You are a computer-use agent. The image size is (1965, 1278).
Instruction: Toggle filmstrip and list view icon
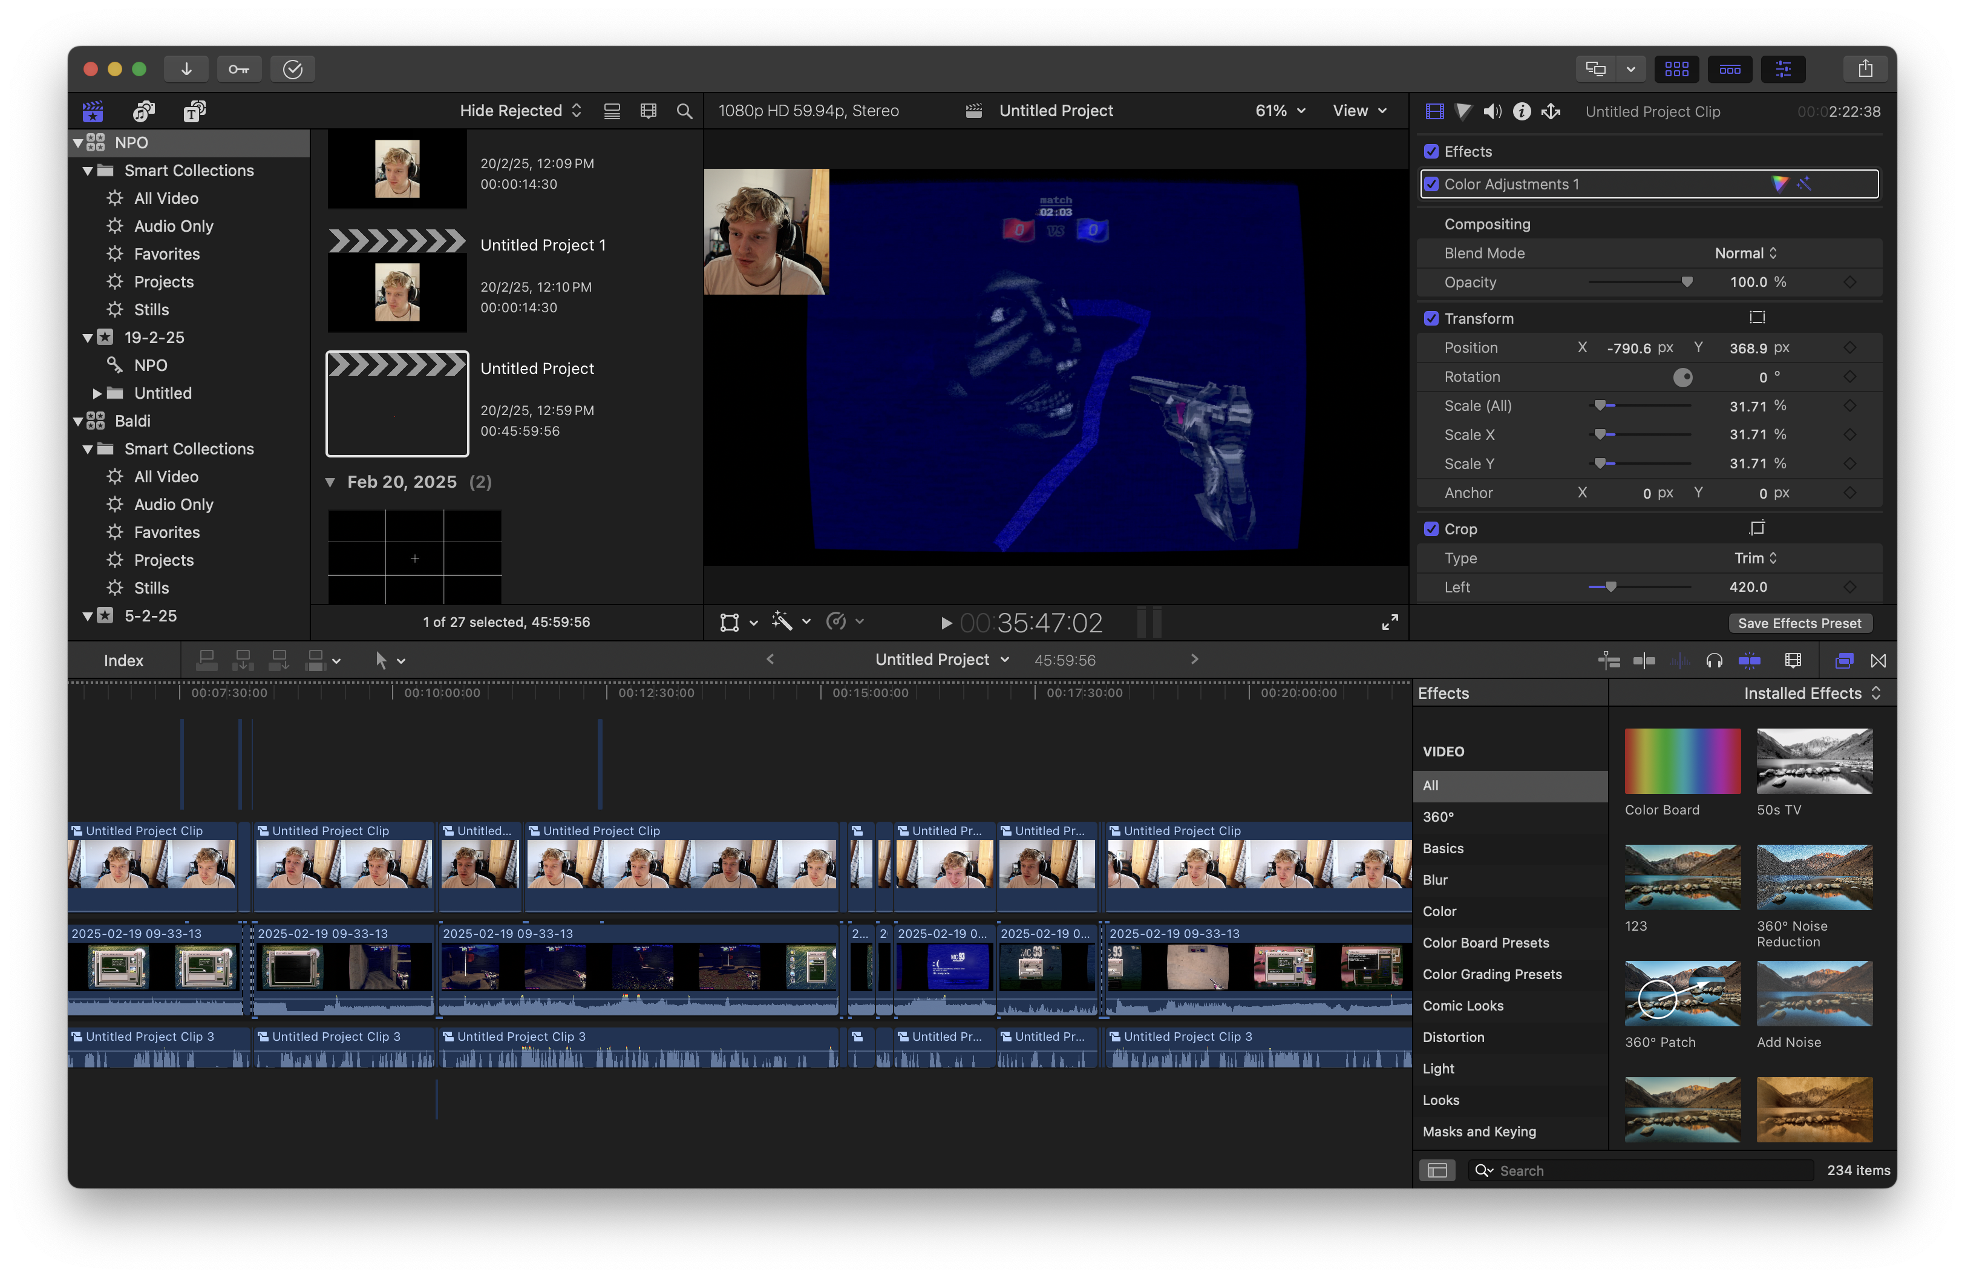click(612, 111)
